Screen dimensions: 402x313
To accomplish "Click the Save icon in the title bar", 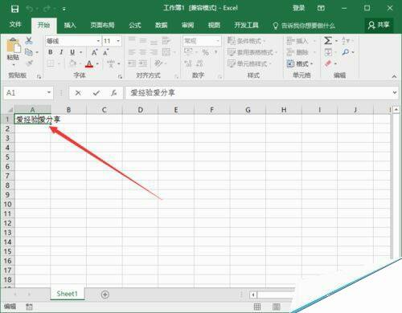I will (x=14, y=9).
